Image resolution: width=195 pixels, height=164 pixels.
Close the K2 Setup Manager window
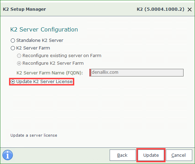pyautogui.click(x=189, y=10)
